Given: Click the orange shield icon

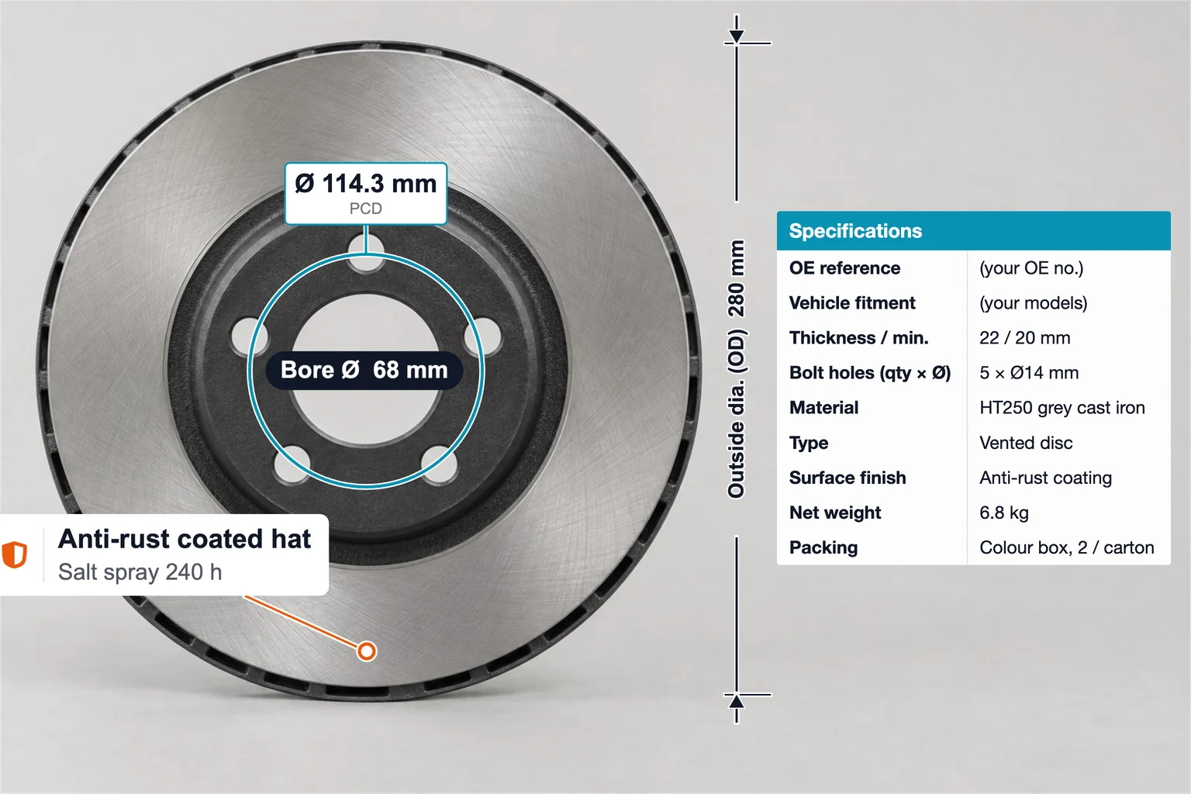Looking at the screenshot, I should (14, 554).
